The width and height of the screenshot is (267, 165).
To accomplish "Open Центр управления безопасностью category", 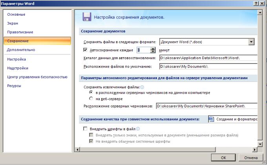I will click(x=37, y=77).
